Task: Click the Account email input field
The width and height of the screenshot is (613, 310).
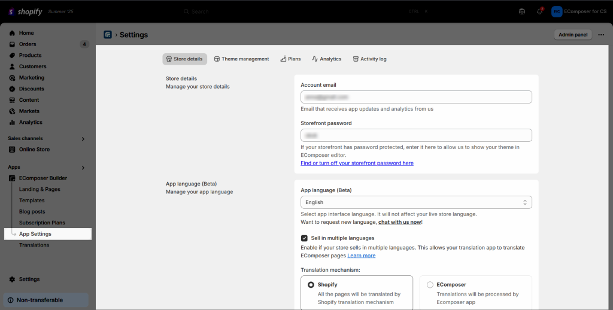Action: pyautogui.click(x=416, y=97)
